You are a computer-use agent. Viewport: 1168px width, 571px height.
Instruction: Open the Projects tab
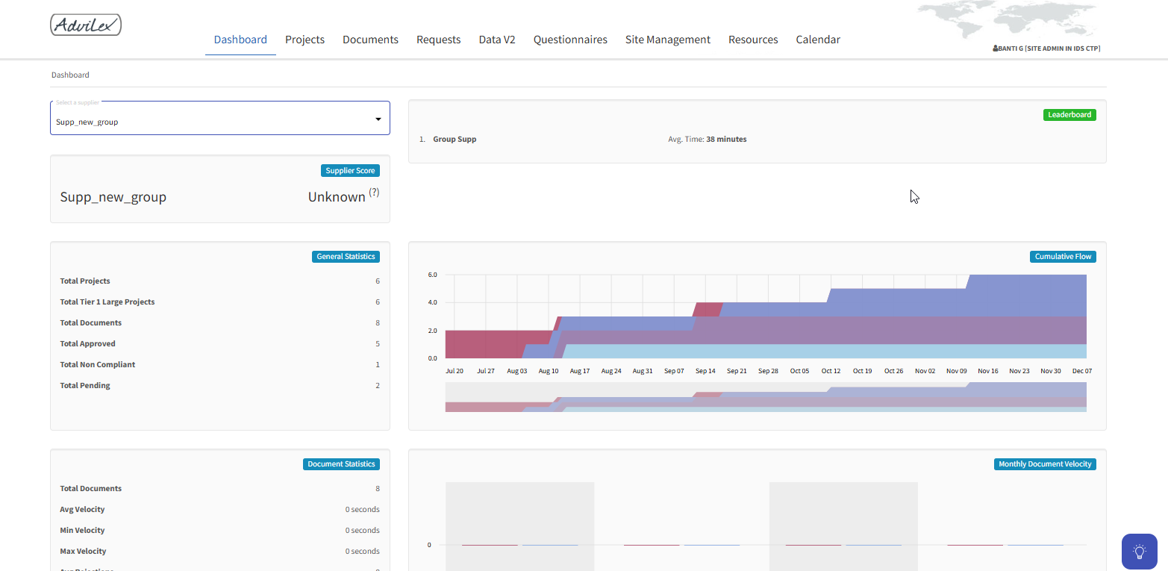[x=305, y=40]
